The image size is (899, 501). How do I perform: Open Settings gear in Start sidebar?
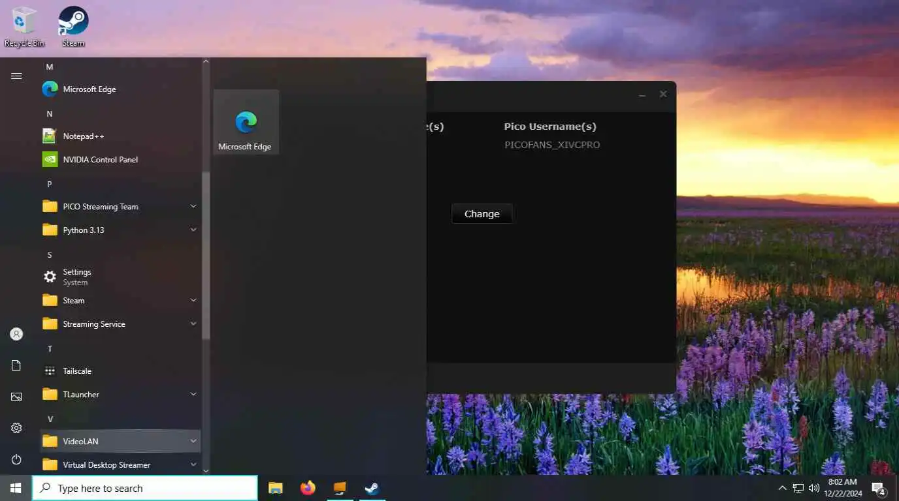[16, 428]
